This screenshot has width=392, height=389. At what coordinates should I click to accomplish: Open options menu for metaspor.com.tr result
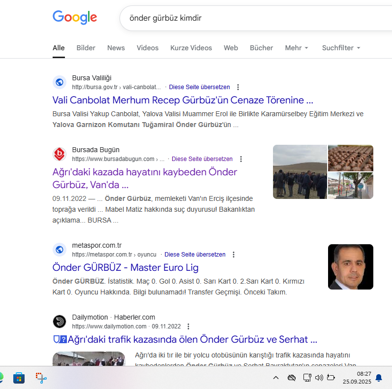[234, 255]
